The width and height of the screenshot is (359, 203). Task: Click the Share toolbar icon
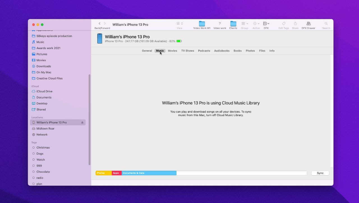click(x=295, y=24)
